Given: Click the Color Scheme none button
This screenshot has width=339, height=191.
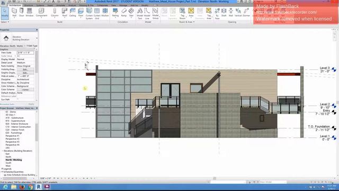Looking at the screenshot, I should pos(25,90).
